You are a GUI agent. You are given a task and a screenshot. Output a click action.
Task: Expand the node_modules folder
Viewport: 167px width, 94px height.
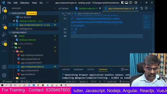12,44
